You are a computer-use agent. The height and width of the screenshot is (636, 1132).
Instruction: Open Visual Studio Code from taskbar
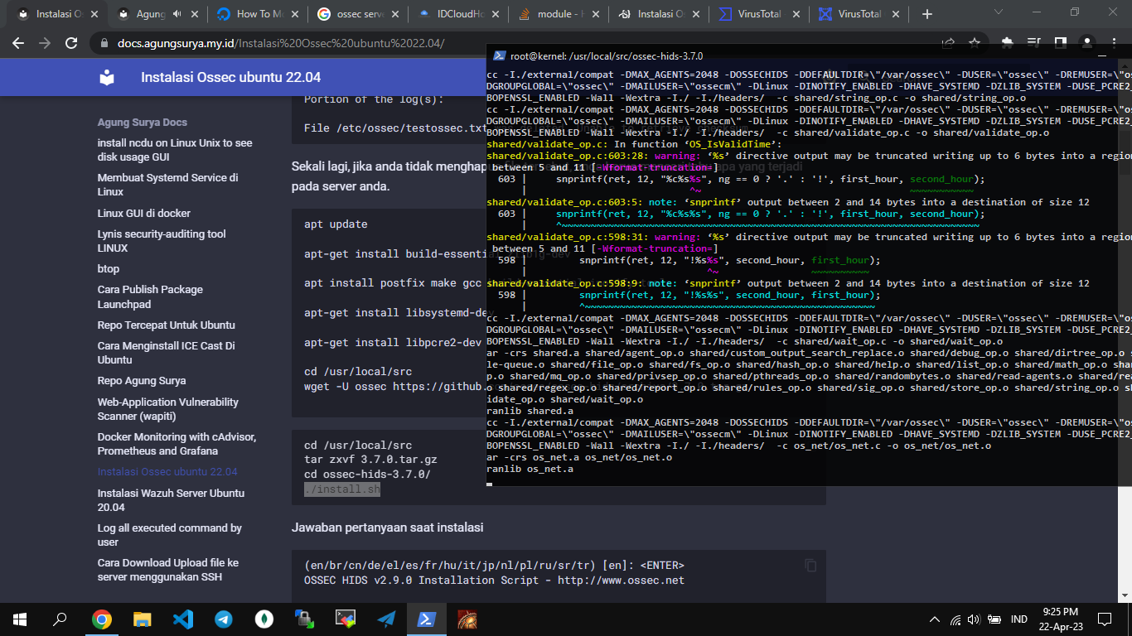pyautogui.click(x=183, y=619)
